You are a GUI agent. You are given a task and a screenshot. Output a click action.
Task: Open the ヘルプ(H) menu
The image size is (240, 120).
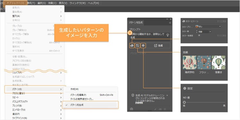click(x=93, y=3)
